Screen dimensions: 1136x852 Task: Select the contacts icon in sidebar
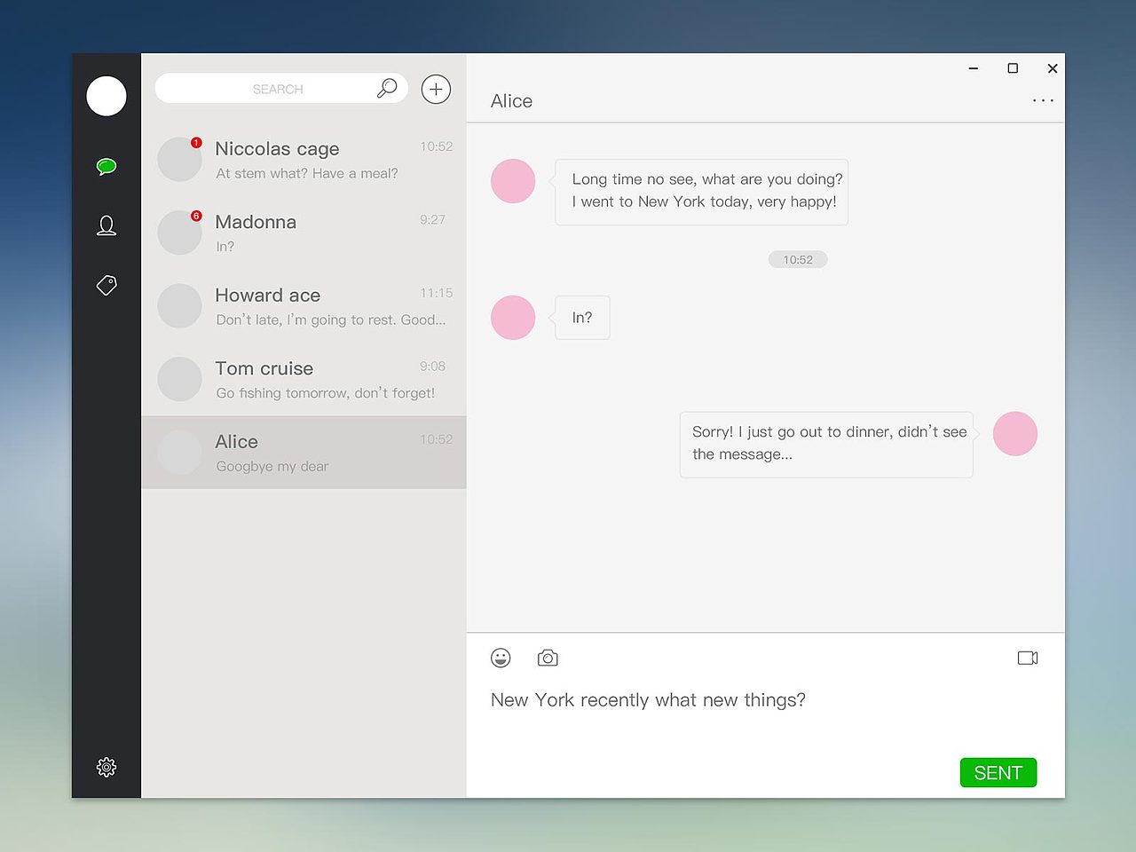[106, 225]
